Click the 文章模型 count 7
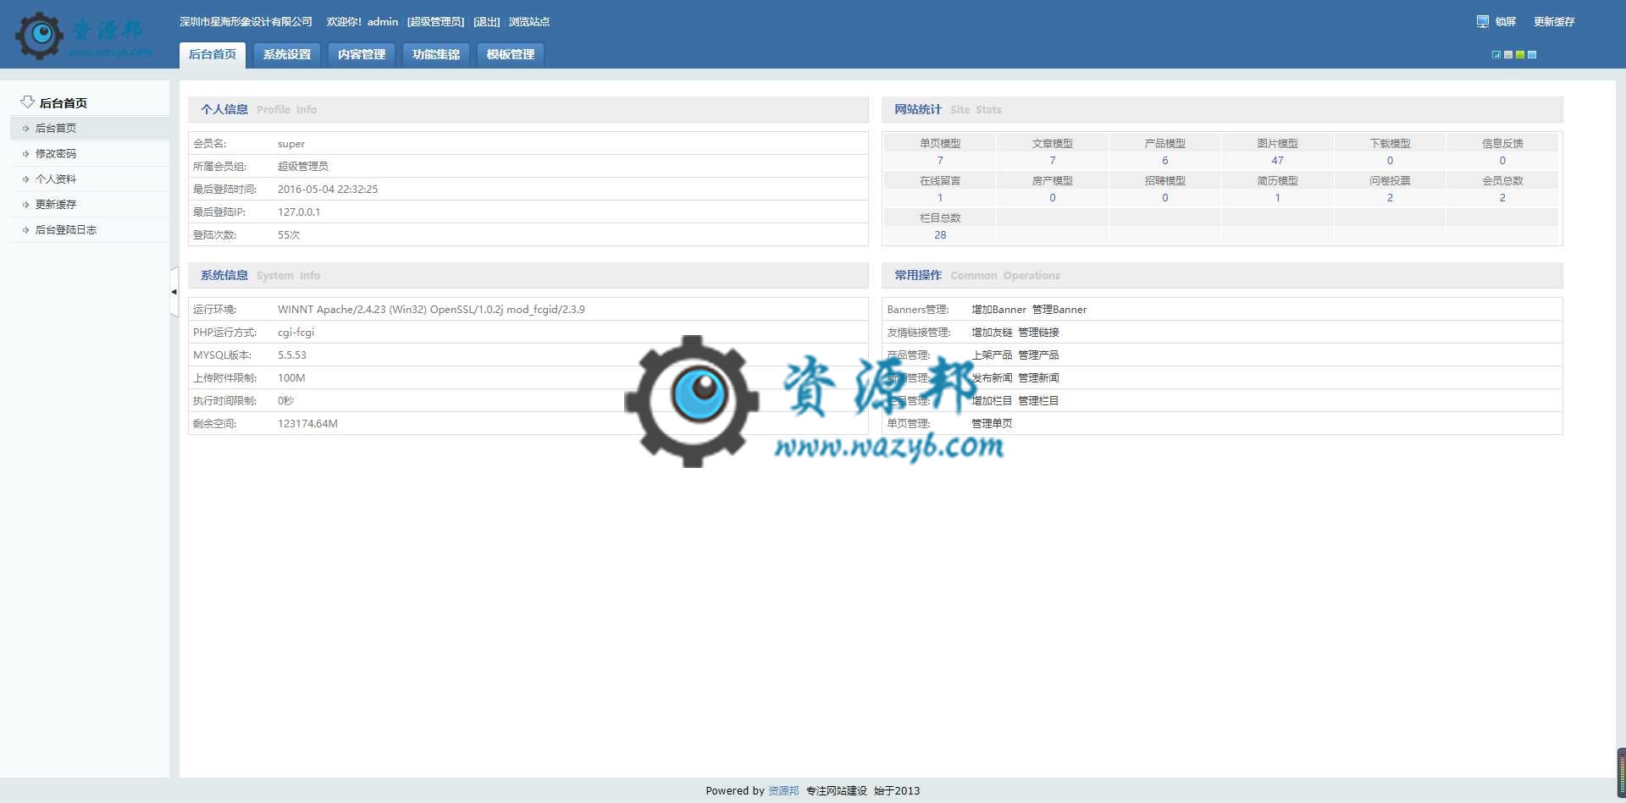The image size is (1626, 803). point(1053,161)
